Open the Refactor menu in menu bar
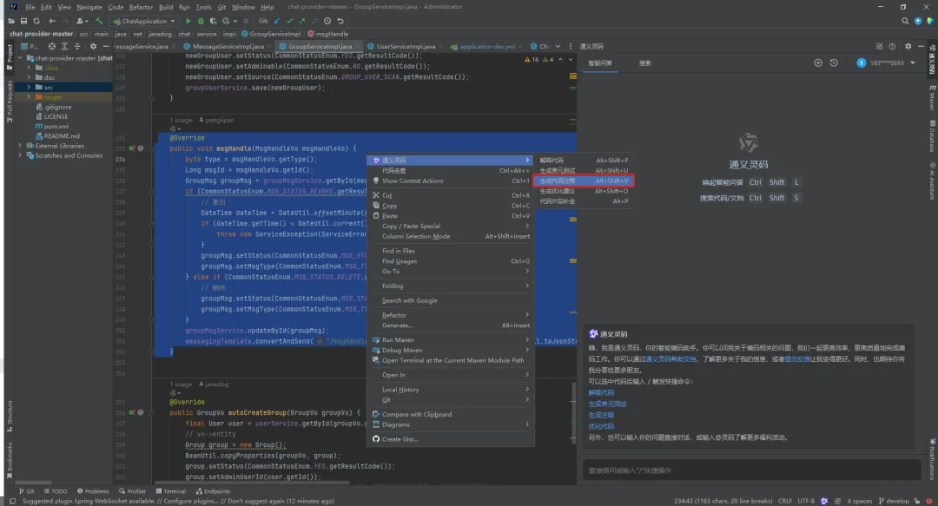 pyautogui.click(x=141, y=7)
